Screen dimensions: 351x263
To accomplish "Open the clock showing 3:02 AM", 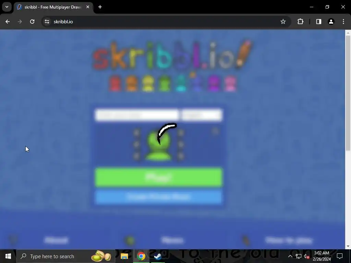I will pyautogui.click(x=322, y=256).
